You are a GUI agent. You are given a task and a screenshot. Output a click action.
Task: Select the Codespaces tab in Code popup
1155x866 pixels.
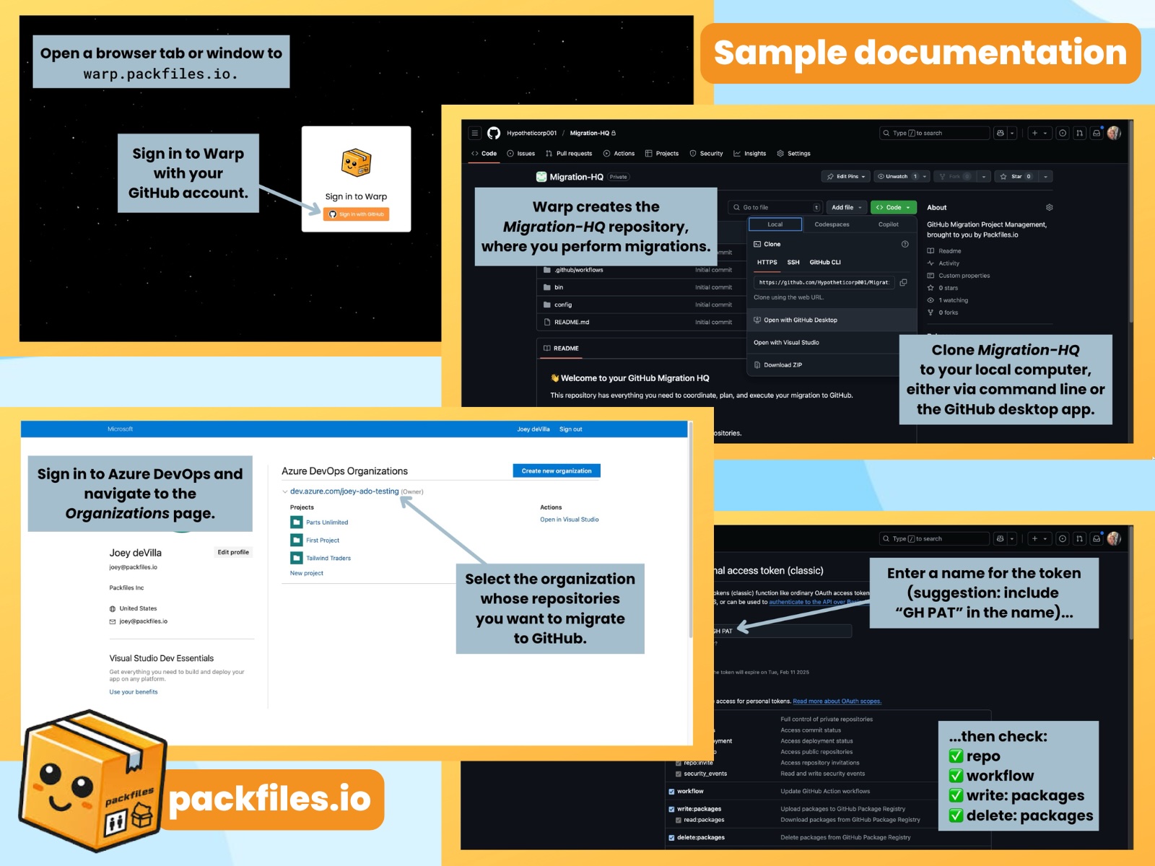[832, 224]
